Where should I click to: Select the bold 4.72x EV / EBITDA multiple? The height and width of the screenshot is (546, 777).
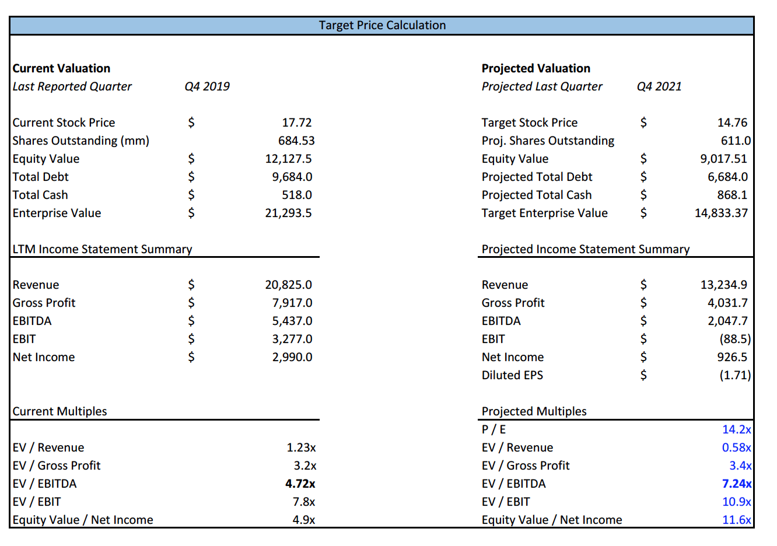coord(300,484)
